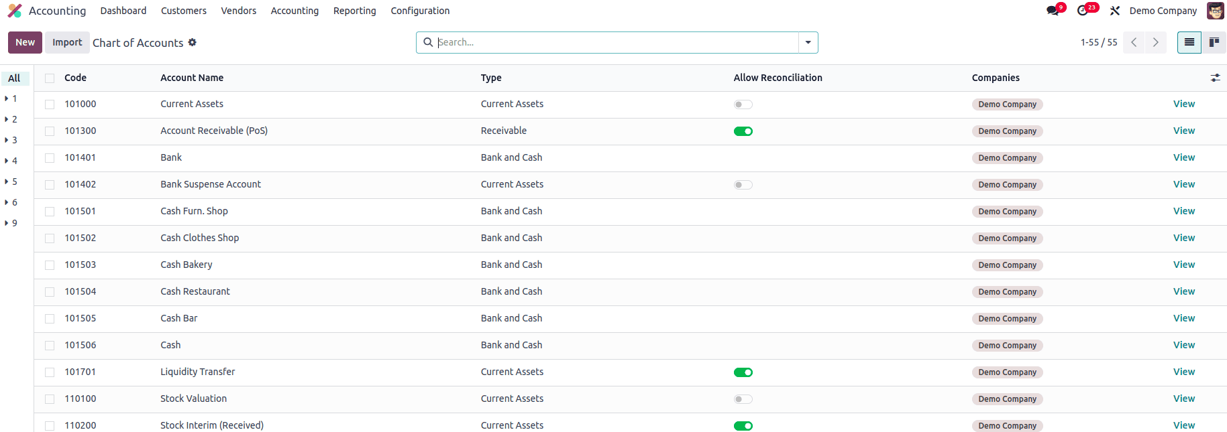Sort by Account Name column header
The width and height of the screenshot is (1227, 432).
(192, 78)
